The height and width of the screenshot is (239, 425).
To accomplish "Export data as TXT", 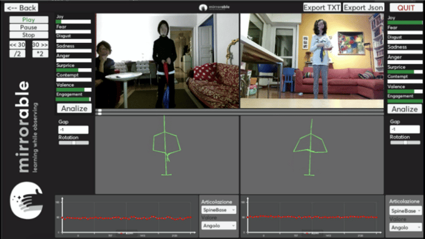I will pos(322,7).
